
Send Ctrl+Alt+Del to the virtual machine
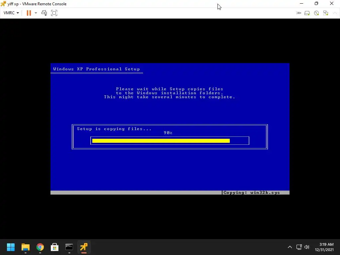44,13
